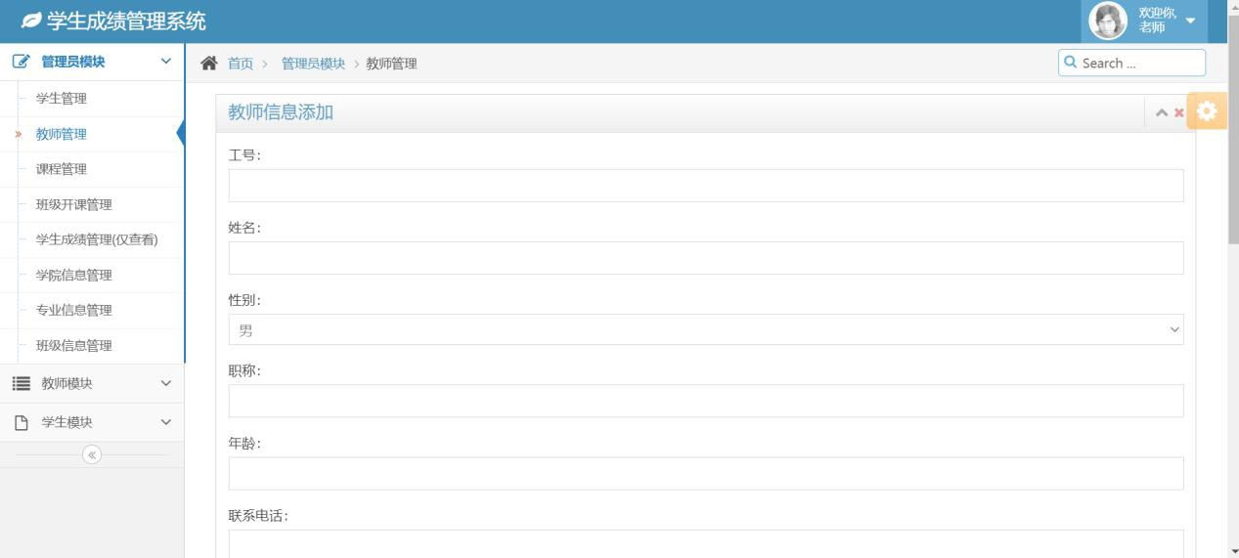The height and width of the screenshot is (558, 1239).
Task: Focus the 姓名 input field
Action: click(706, 258)
